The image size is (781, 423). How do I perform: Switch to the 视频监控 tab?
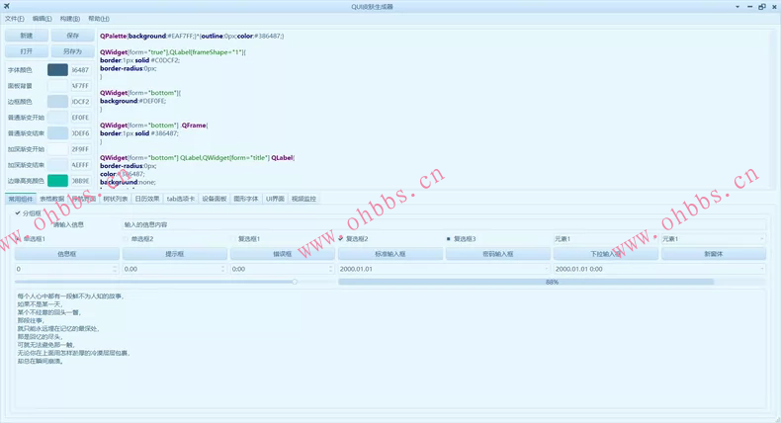304,199
